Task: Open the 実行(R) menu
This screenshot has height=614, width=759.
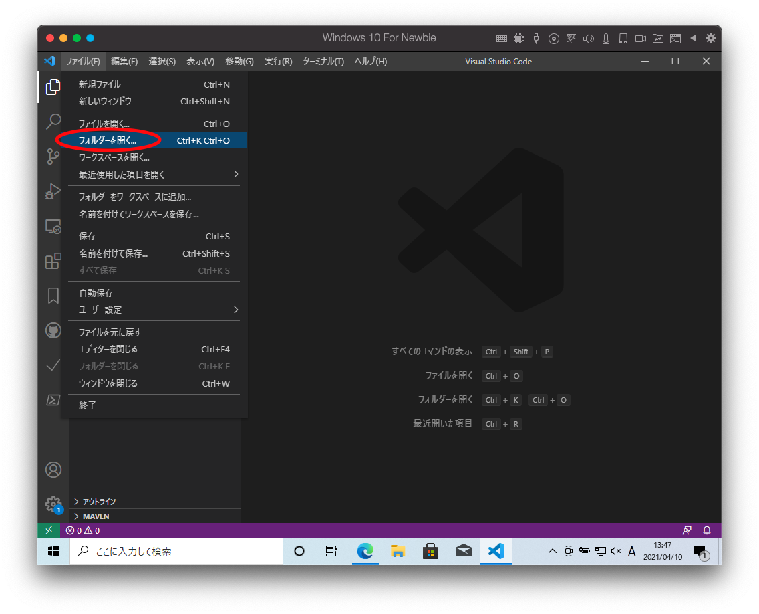Action: (279, 61)
